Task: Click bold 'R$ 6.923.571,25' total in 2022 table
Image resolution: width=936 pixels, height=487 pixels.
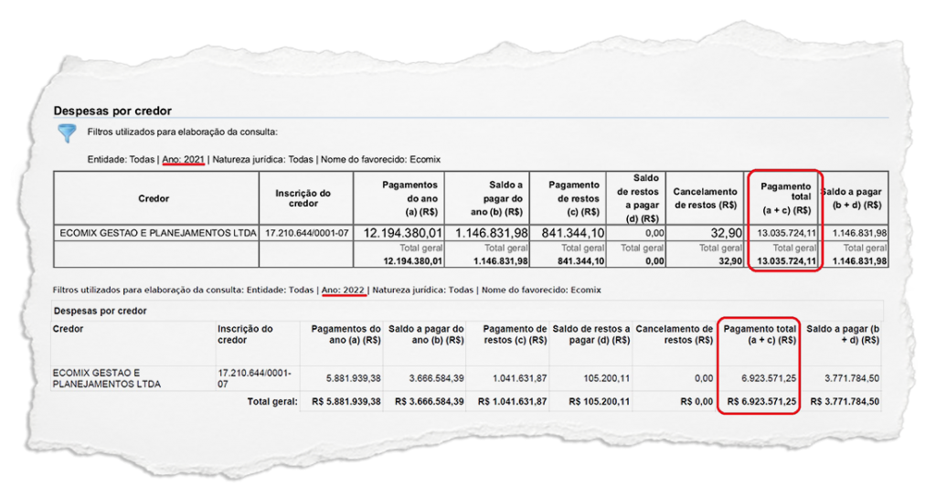Action: pyautogui.click(x=761, y=402)
